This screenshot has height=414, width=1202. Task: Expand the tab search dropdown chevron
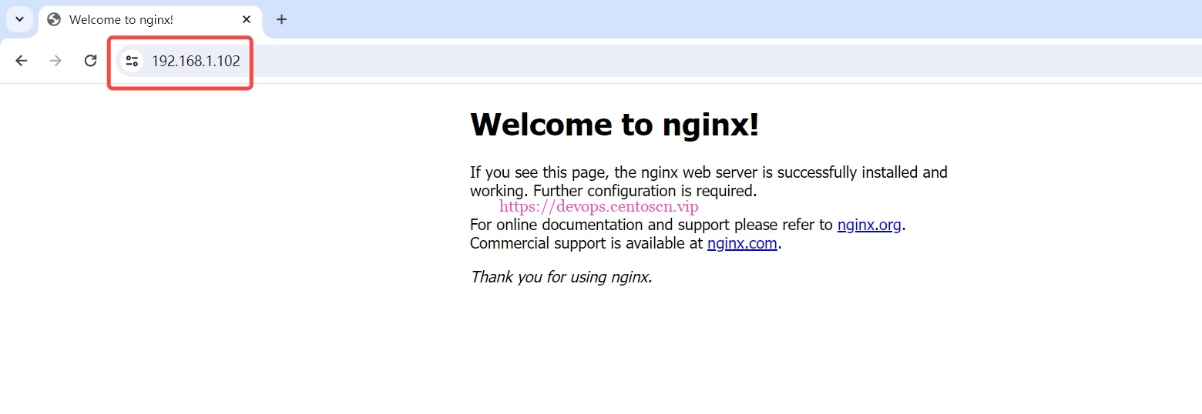(x=19, y=19)
